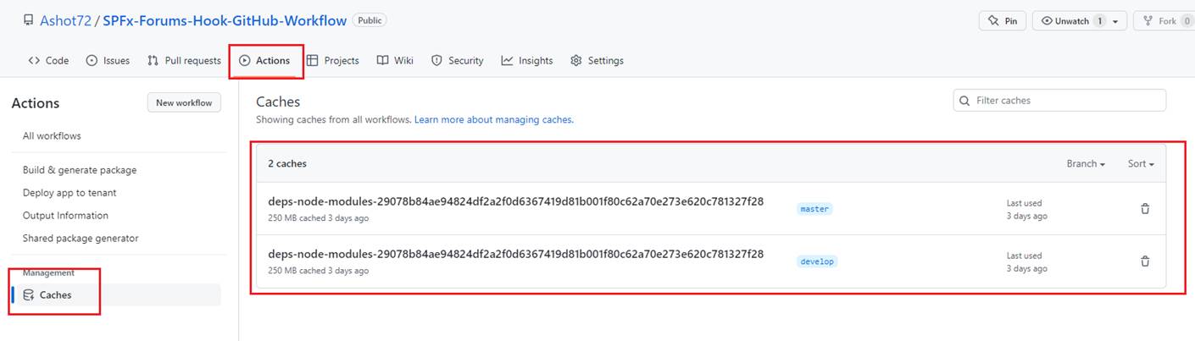Screen dimensions: 1195x341
Task: Go to the Pull requests tab
Action: pos(184,61)
